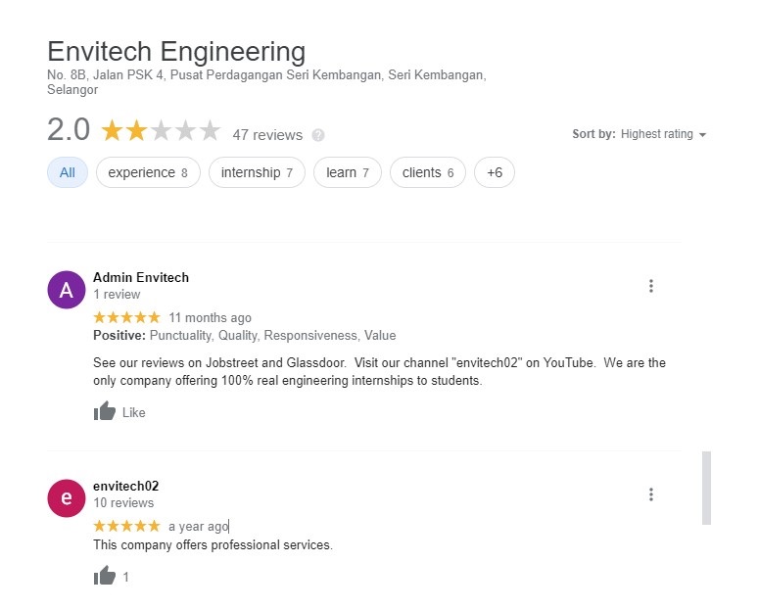Click the 2.0 star rating bar
This screenshot has width=758, height=610.
point(161,131)
